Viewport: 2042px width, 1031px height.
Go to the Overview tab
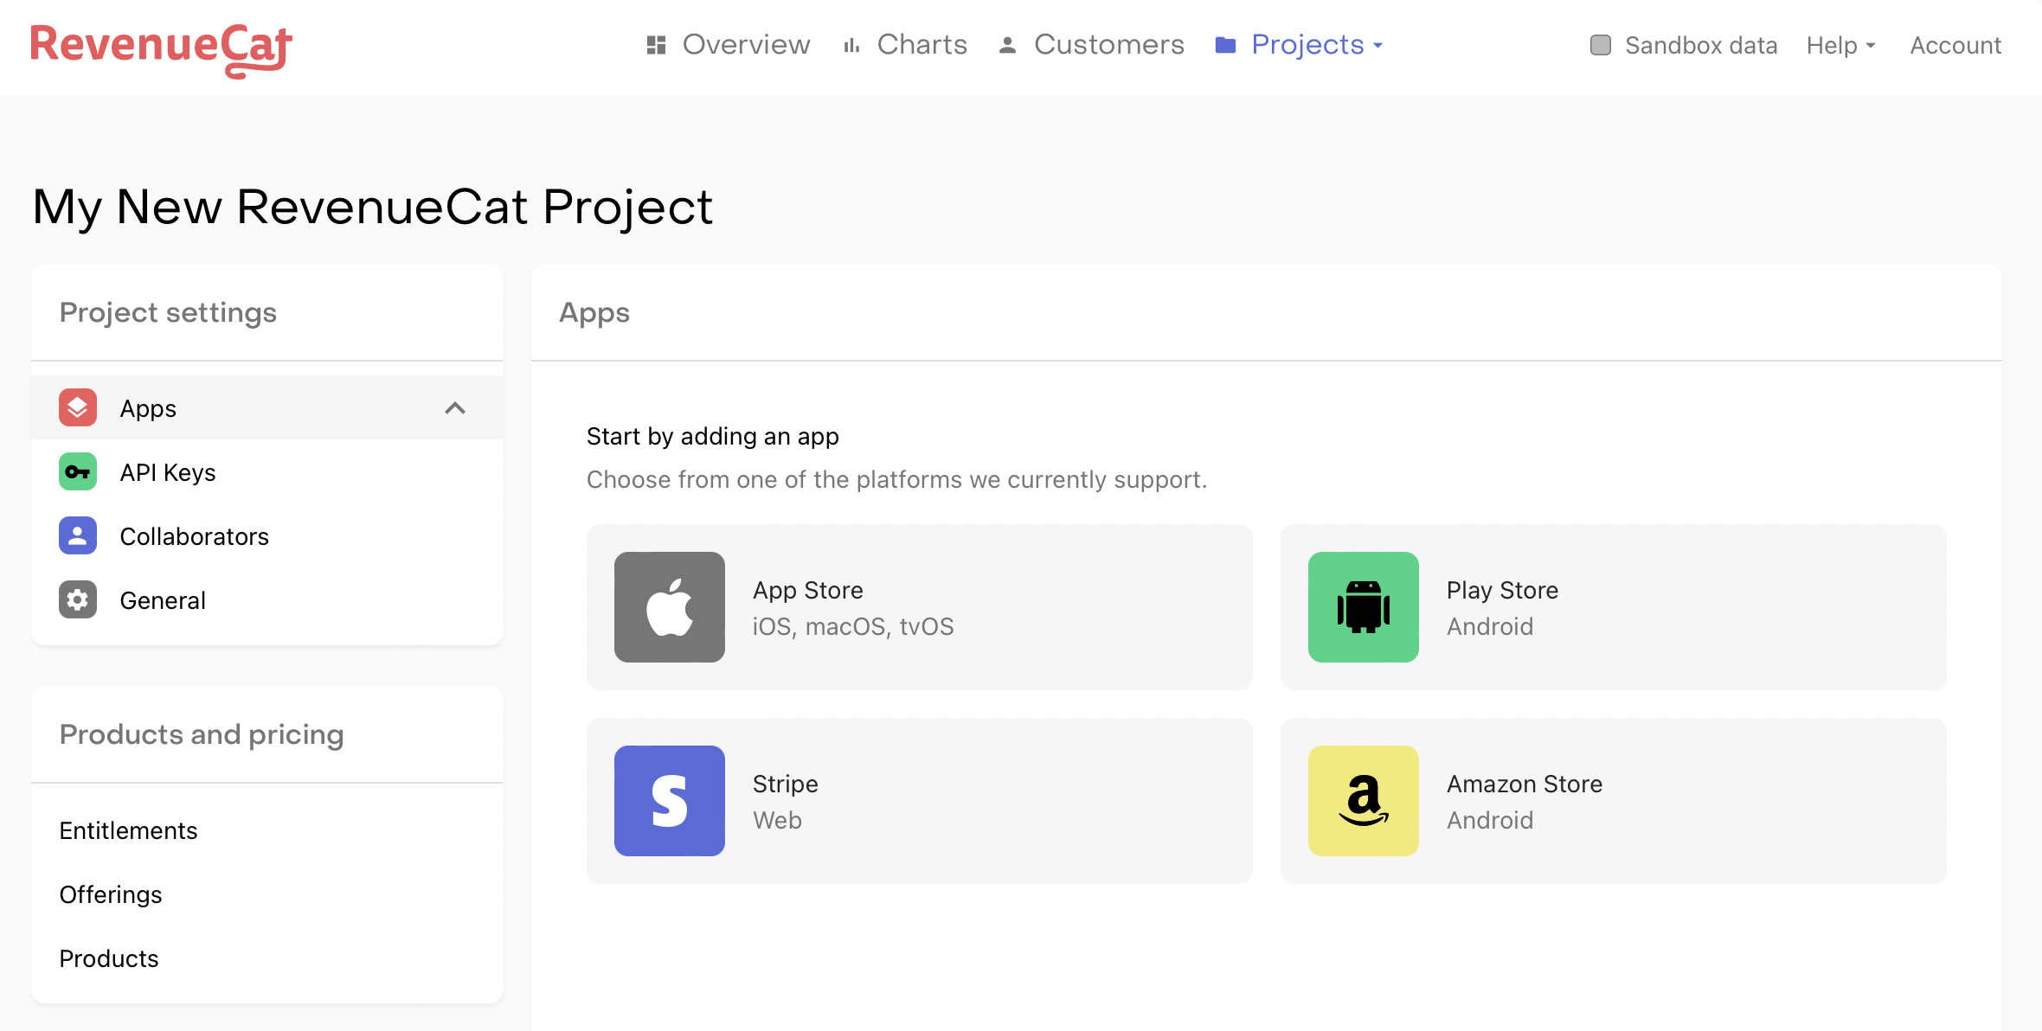coord(729,45)
